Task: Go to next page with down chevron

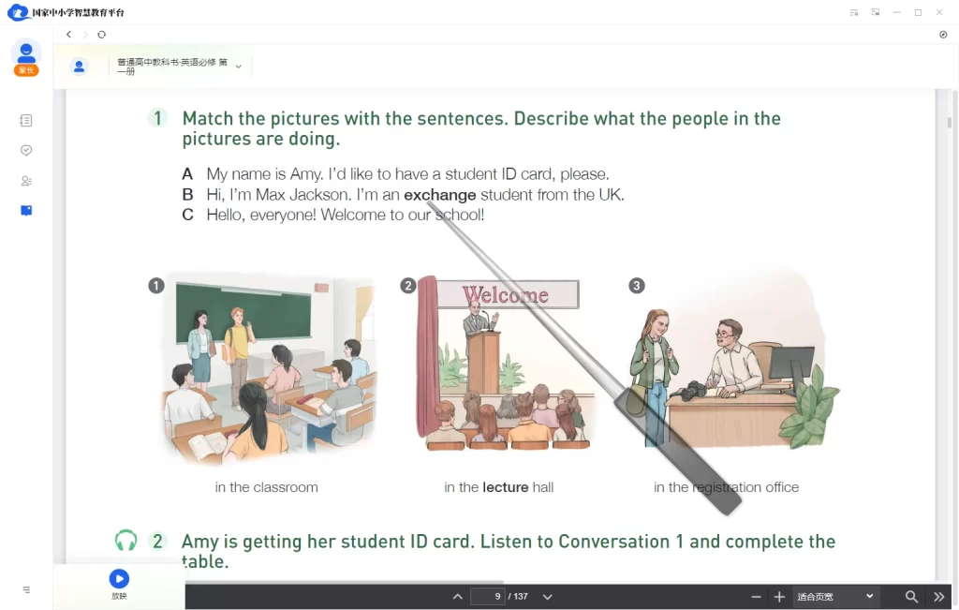Action: 547,597
